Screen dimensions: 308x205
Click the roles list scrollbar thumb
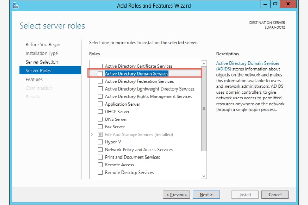coord(204,109)
